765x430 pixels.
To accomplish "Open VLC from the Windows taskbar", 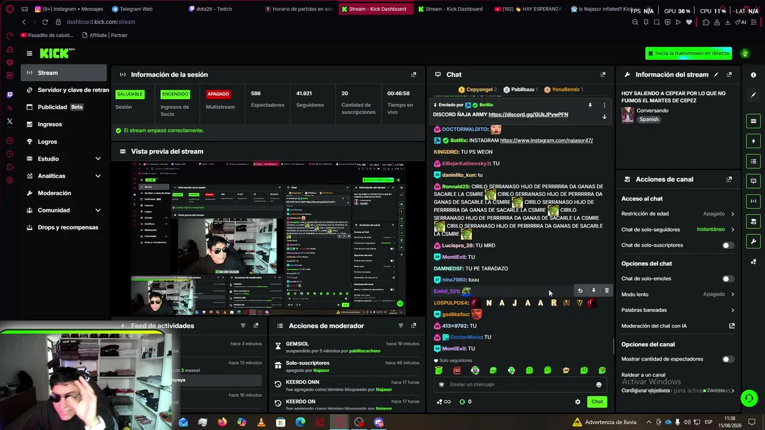I will point(261,422).
